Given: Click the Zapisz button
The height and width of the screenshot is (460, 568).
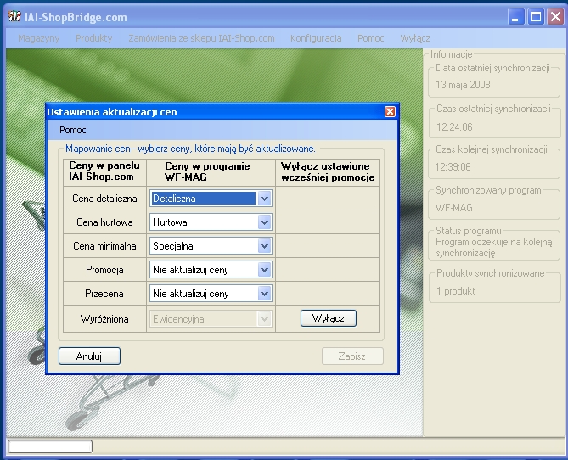Looking at the screenshot, I should pyautogui.click(x=352, y=356).
